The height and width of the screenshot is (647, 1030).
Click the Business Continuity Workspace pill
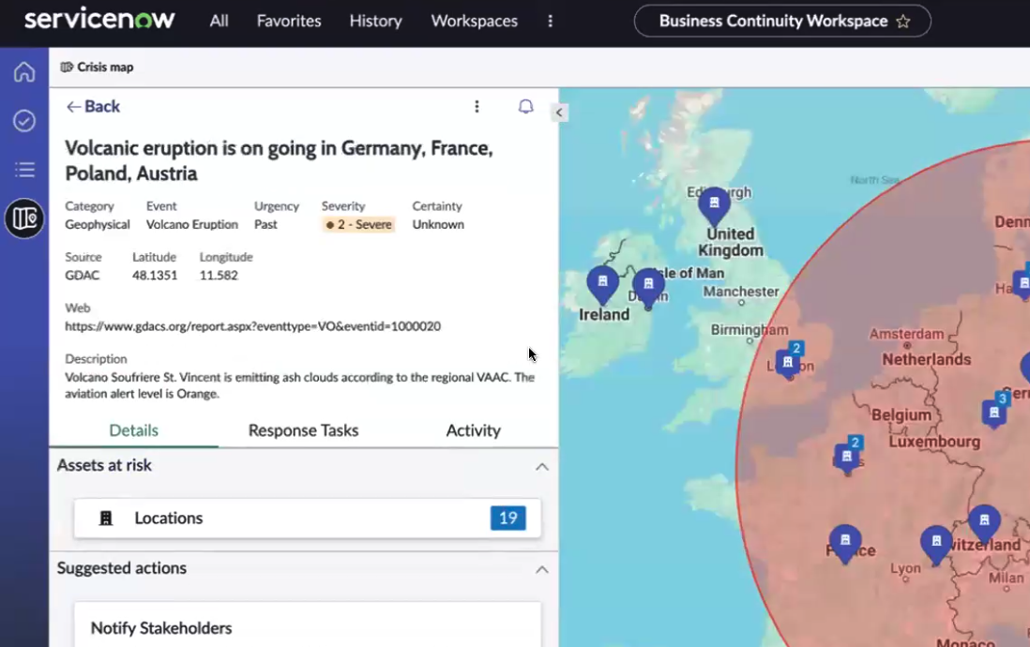[x=782, y=21]
